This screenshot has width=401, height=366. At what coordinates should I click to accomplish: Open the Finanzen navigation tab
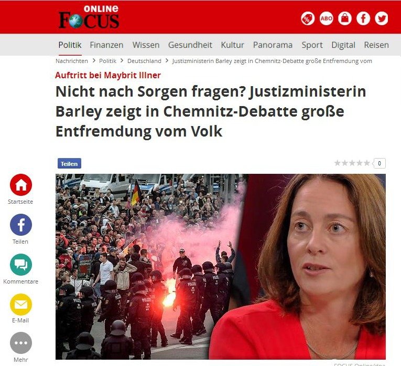(106, 45)
